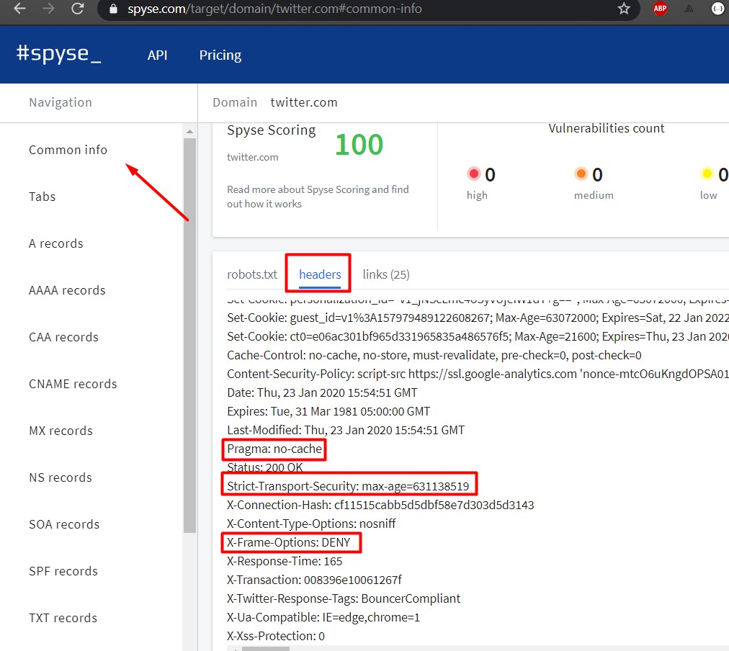This screenshot has height=651, width=729.
Task: Click the X-Ua-Compatible header line
Action: 323,618
